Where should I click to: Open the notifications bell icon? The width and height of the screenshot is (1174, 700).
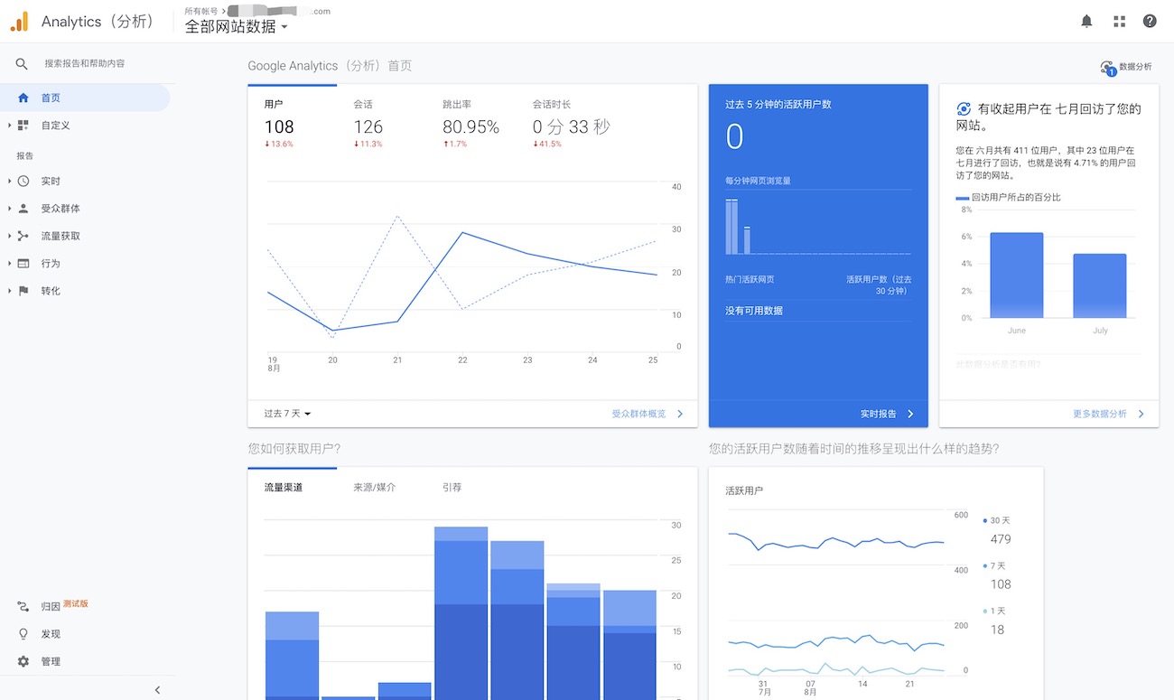(x=1086, y=21)
